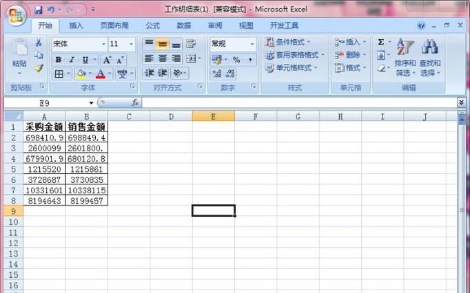Decrease decimal places

[x=230, y=74]
